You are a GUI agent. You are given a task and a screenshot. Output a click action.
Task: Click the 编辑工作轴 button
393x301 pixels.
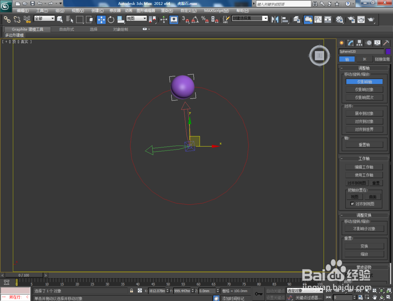pyautogui.click(x=364, y=167)
